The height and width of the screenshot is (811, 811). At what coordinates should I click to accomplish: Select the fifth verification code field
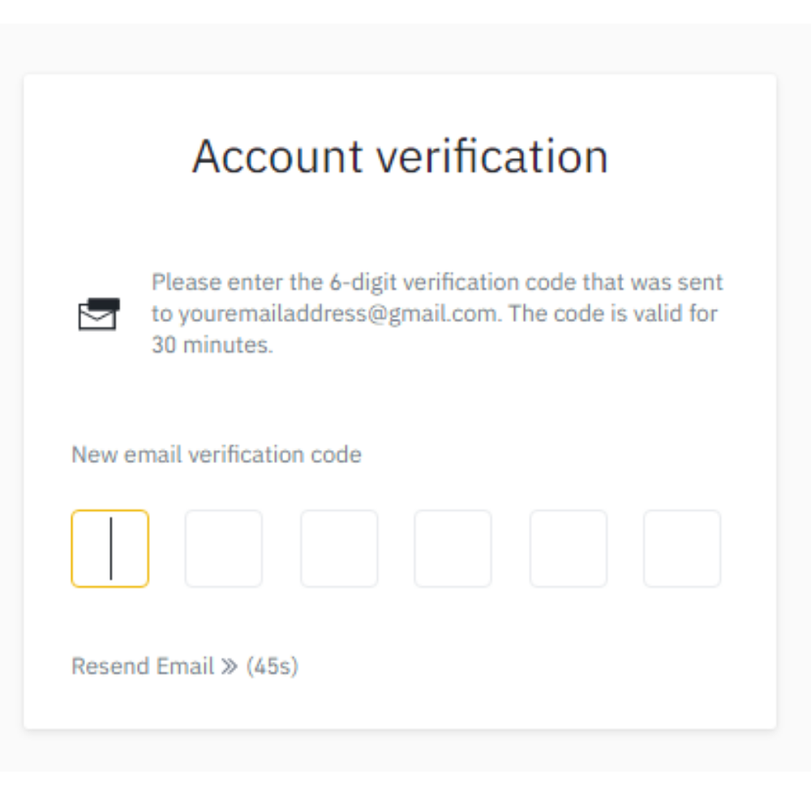(x=568, y=547)
